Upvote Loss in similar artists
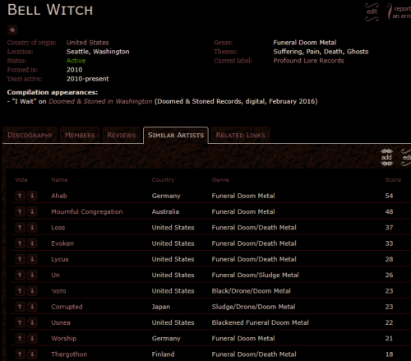 click(x=20, y=228)
